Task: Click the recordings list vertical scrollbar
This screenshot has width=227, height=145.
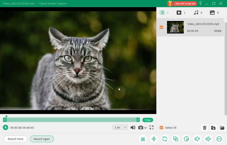Action: coord(226,69)
